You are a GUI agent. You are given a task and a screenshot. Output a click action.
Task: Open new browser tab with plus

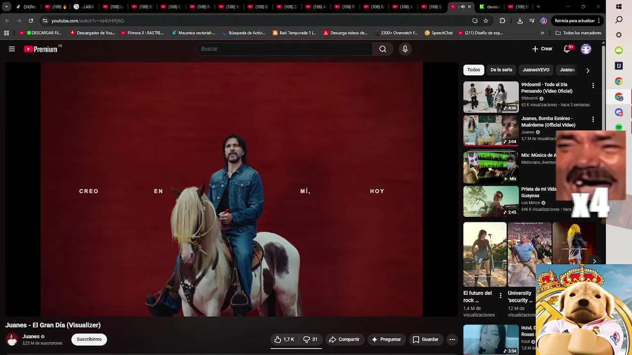[x=538, y=7]
